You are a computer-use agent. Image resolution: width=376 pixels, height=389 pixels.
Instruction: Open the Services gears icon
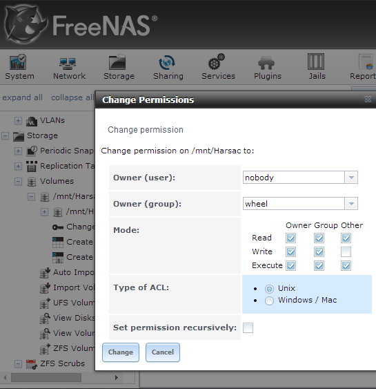point(216,61)
